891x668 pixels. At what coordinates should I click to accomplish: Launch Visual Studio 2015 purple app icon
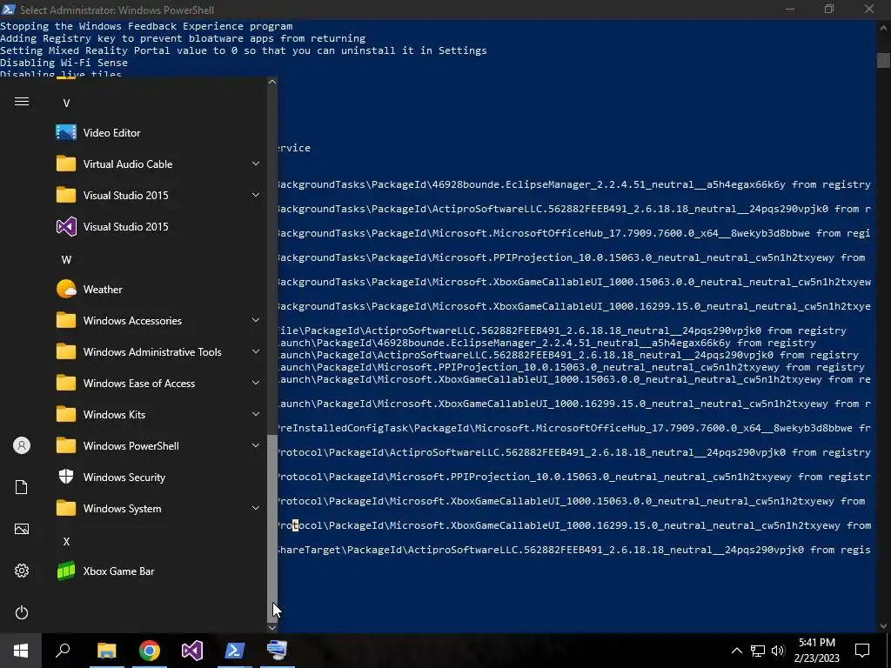[x=66, y=227]
